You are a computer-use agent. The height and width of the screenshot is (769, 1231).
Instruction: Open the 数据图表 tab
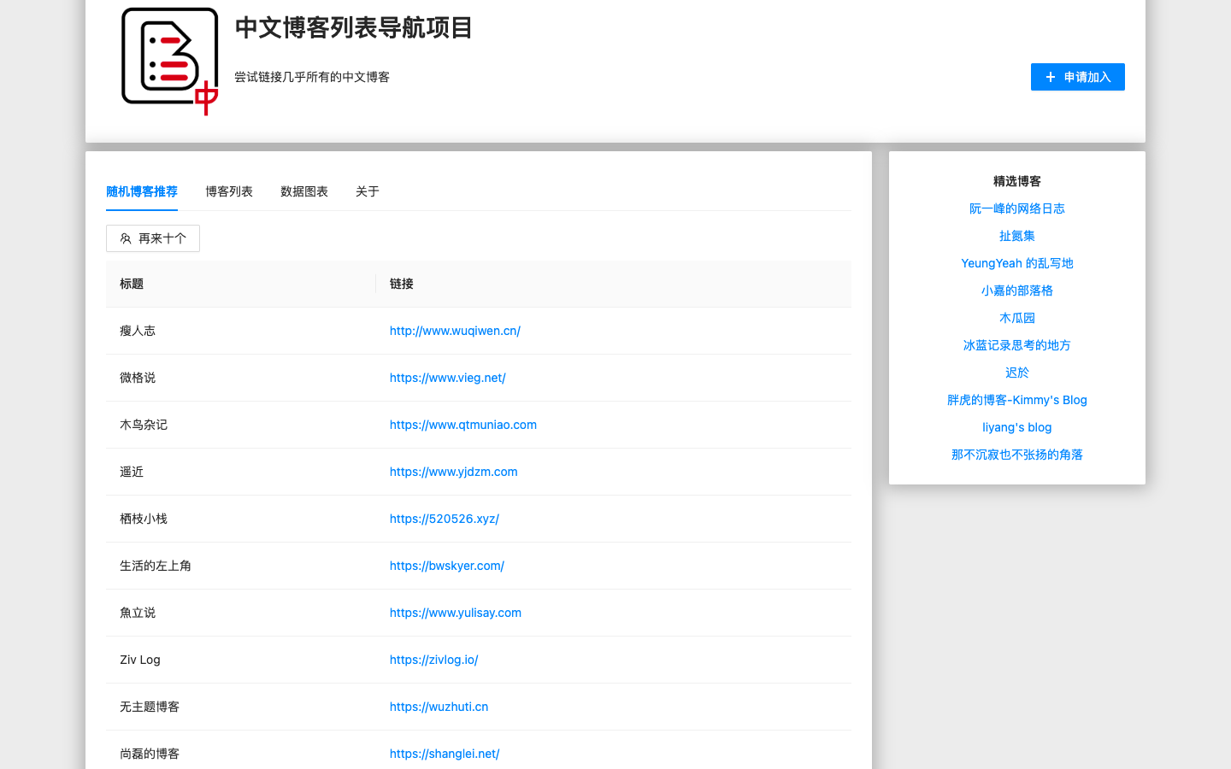[x=304, y=191]
